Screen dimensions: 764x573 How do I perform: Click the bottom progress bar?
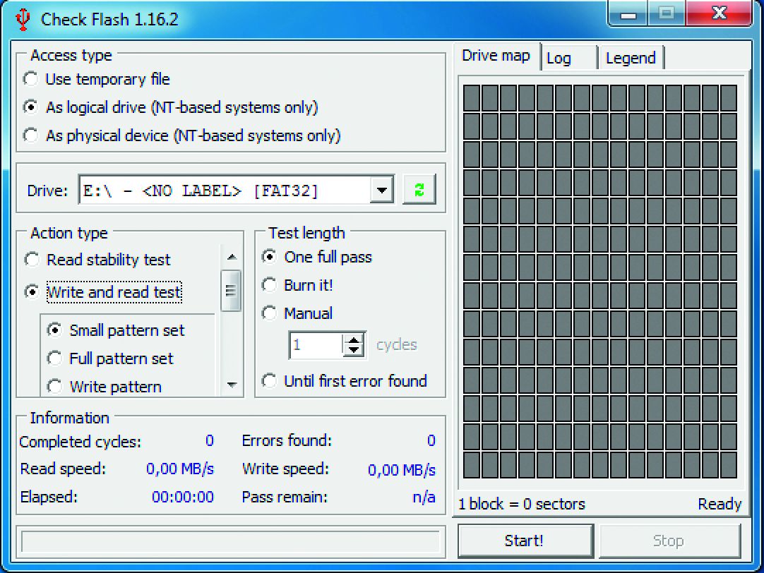[230, 541]
